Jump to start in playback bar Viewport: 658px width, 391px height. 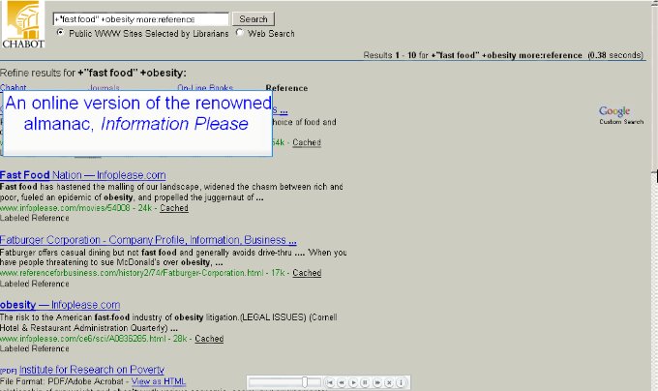330,382
